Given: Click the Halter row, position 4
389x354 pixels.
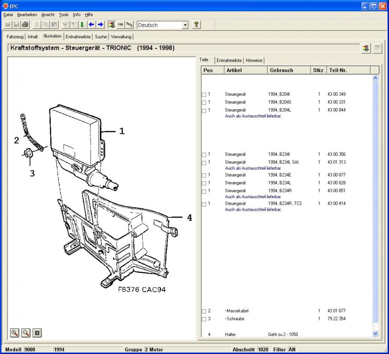Looking at the screenshot, I should [x=287, y=334].
